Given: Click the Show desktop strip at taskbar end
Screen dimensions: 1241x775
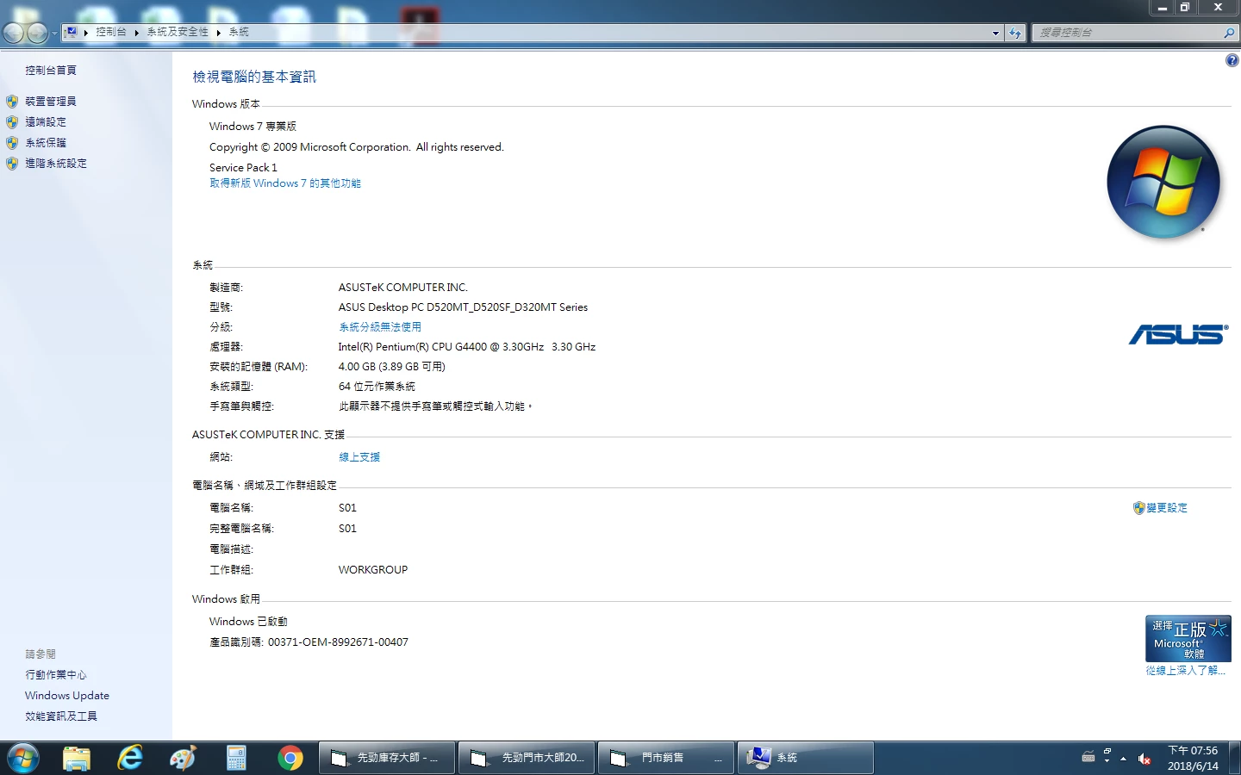Looking at the screenshot, I should click(x=1235, y=758).
